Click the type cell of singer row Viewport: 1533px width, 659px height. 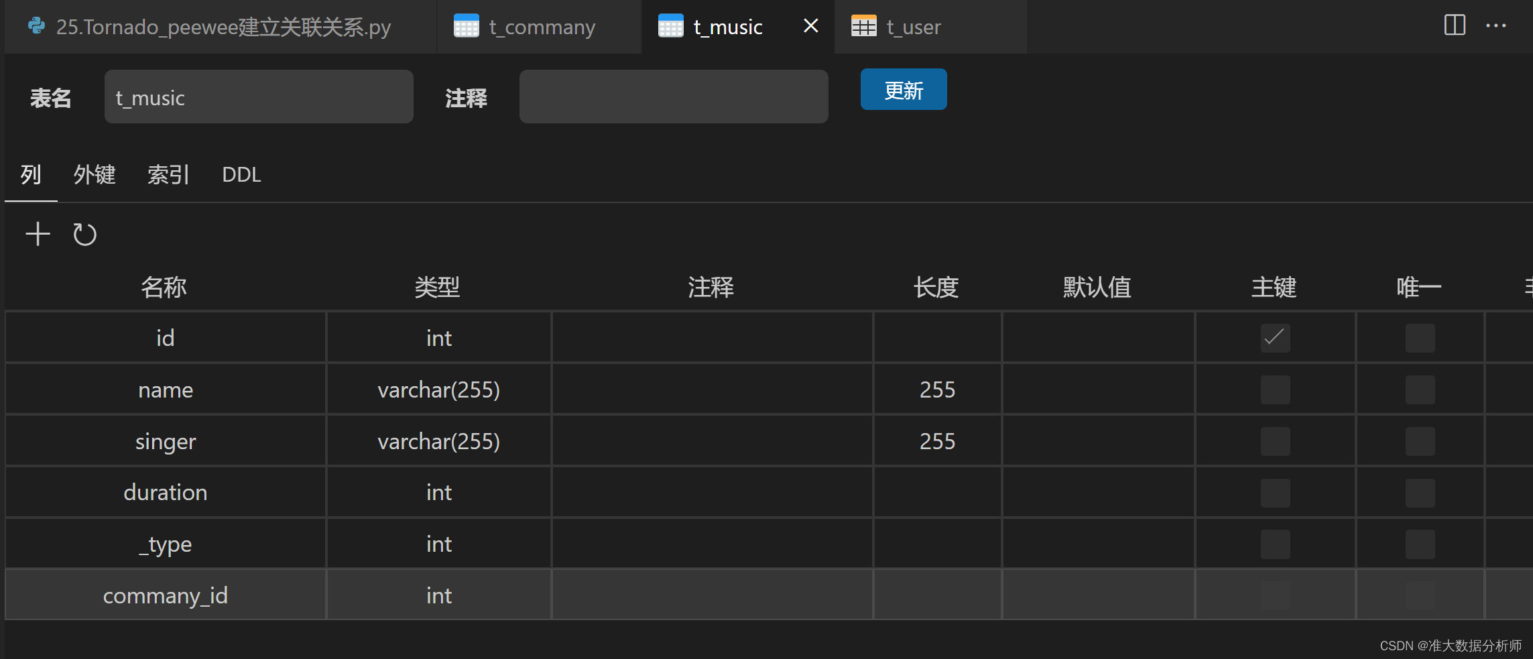(x=439, y=441)
